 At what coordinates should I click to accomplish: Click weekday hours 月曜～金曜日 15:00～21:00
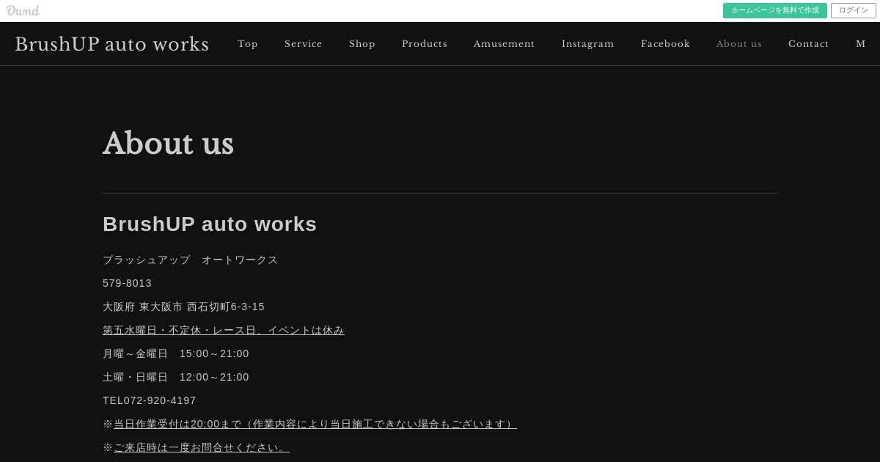coord(176,353)
